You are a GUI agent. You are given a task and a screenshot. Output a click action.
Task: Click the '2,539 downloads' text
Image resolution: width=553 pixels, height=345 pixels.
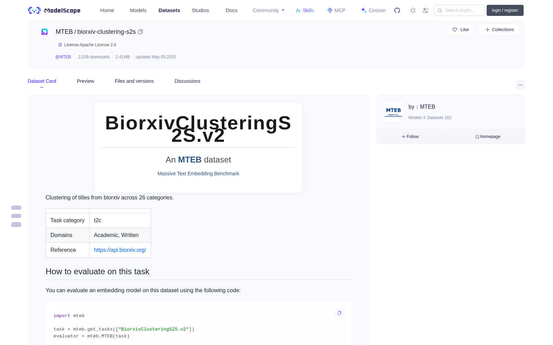[x=94, y=57]
